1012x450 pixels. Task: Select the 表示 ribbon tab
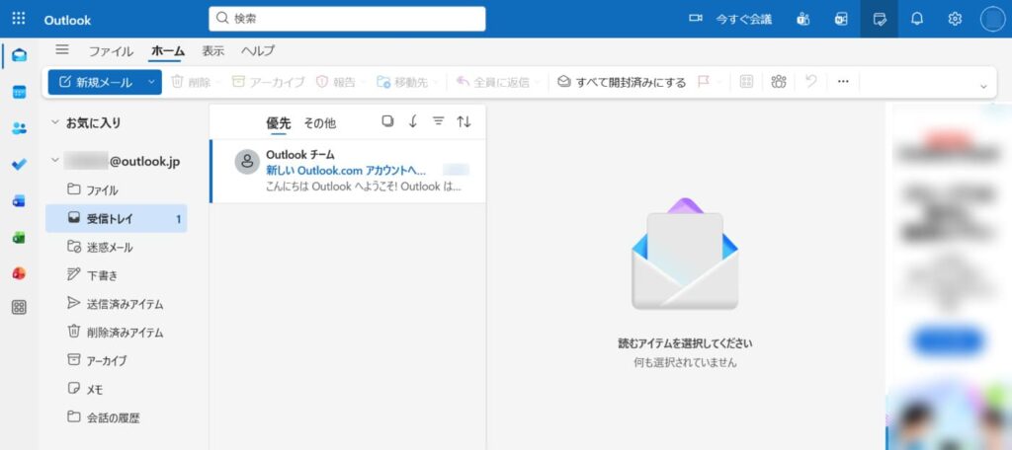(x=213, y=51)
